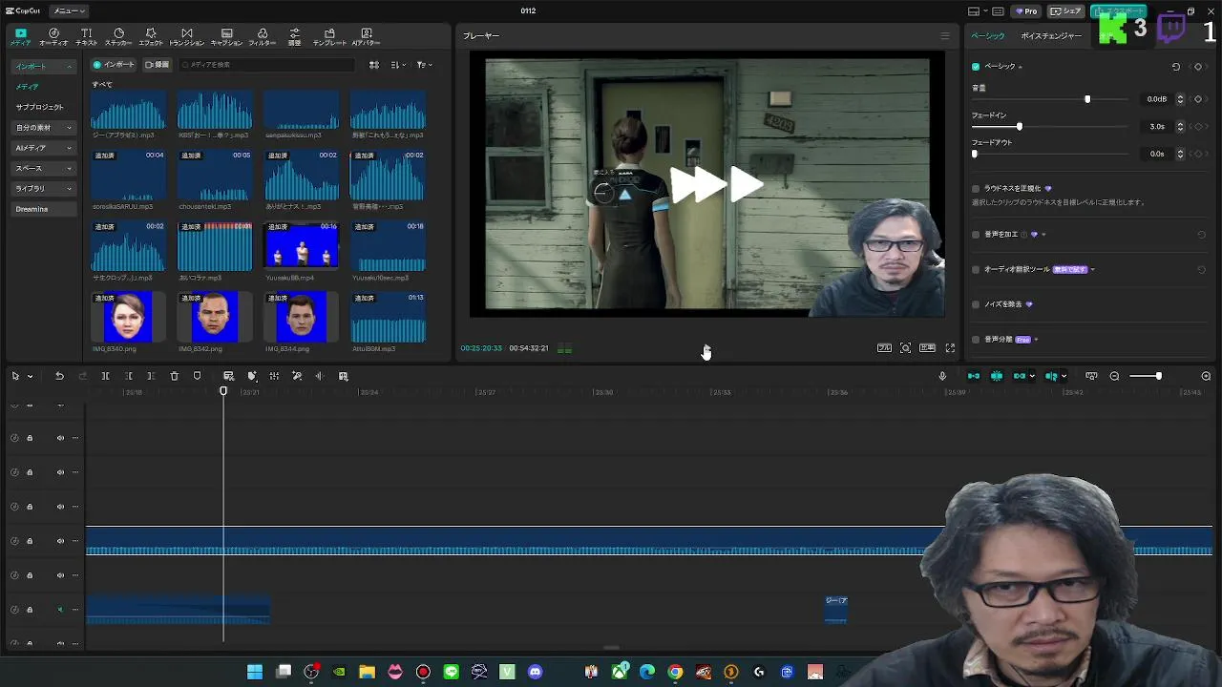Click the メディアを検索 search field
The height and width of the screenshot is (687, 1222).
coord(266,65)
